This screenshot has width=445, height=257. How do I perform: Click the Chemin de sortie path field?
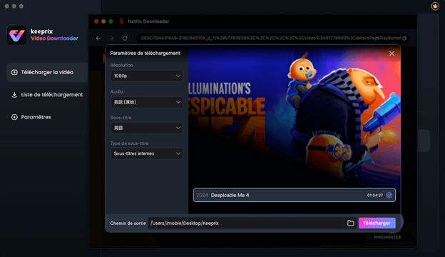[x=247, y=223]
